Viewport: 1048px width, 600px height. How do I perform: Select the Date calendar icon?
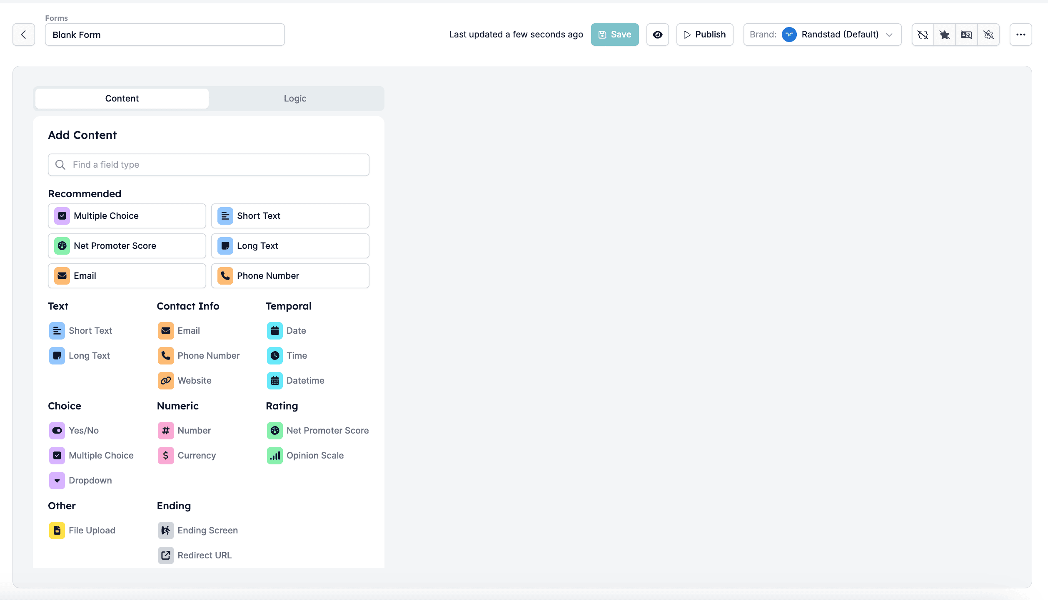[274, 331]
